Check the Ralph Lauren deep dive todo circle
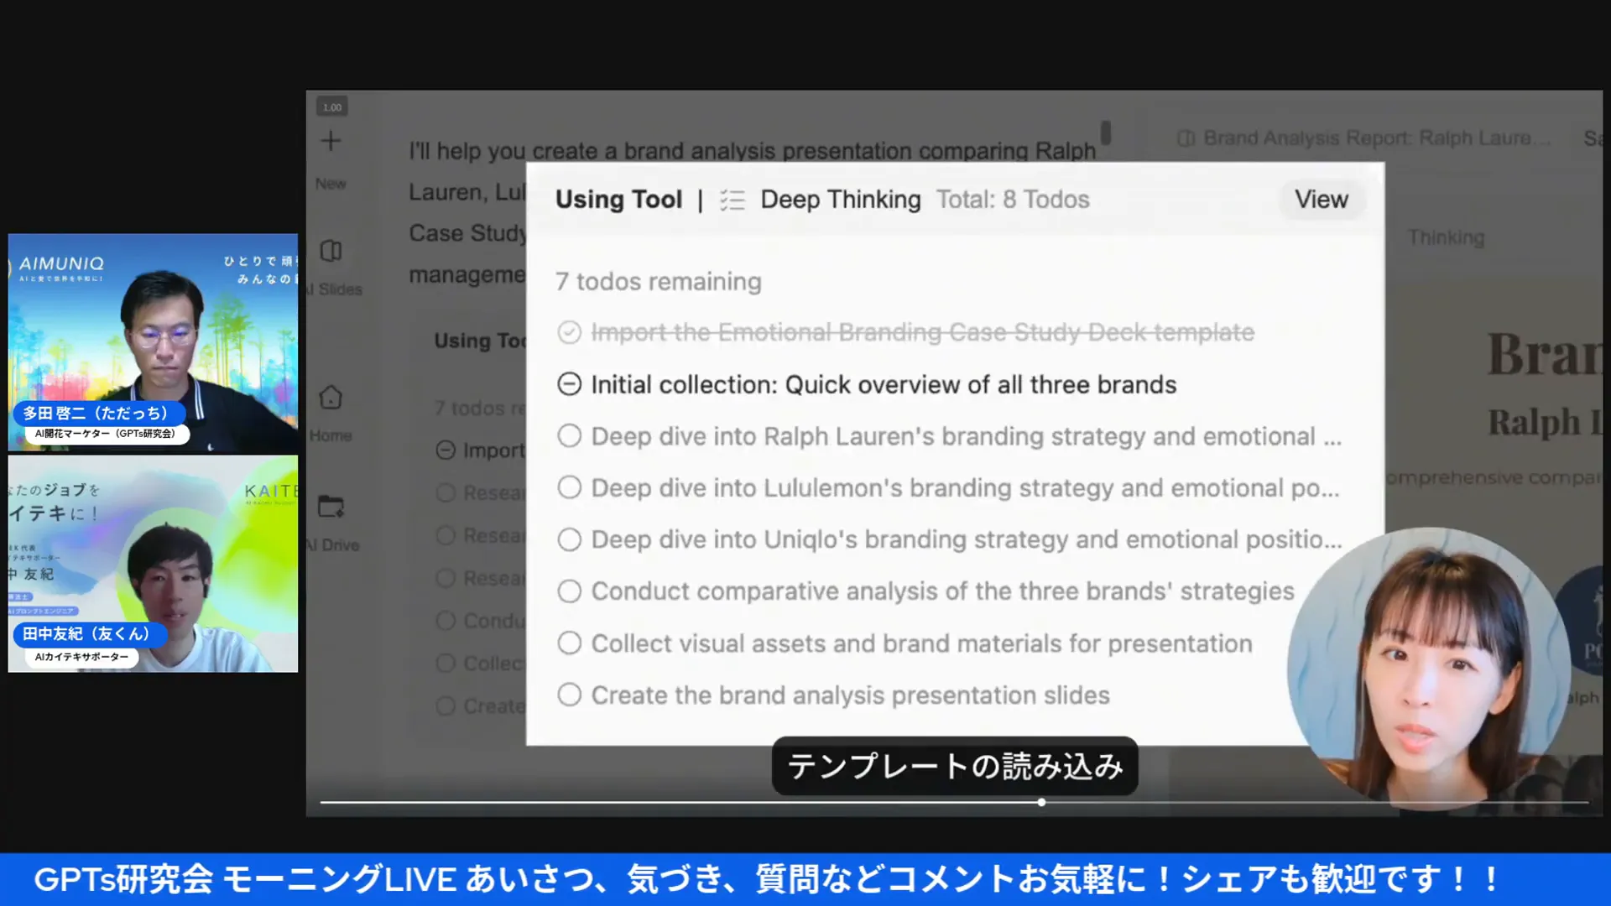This screenshot has width=1611, height=906. [569, 436]
